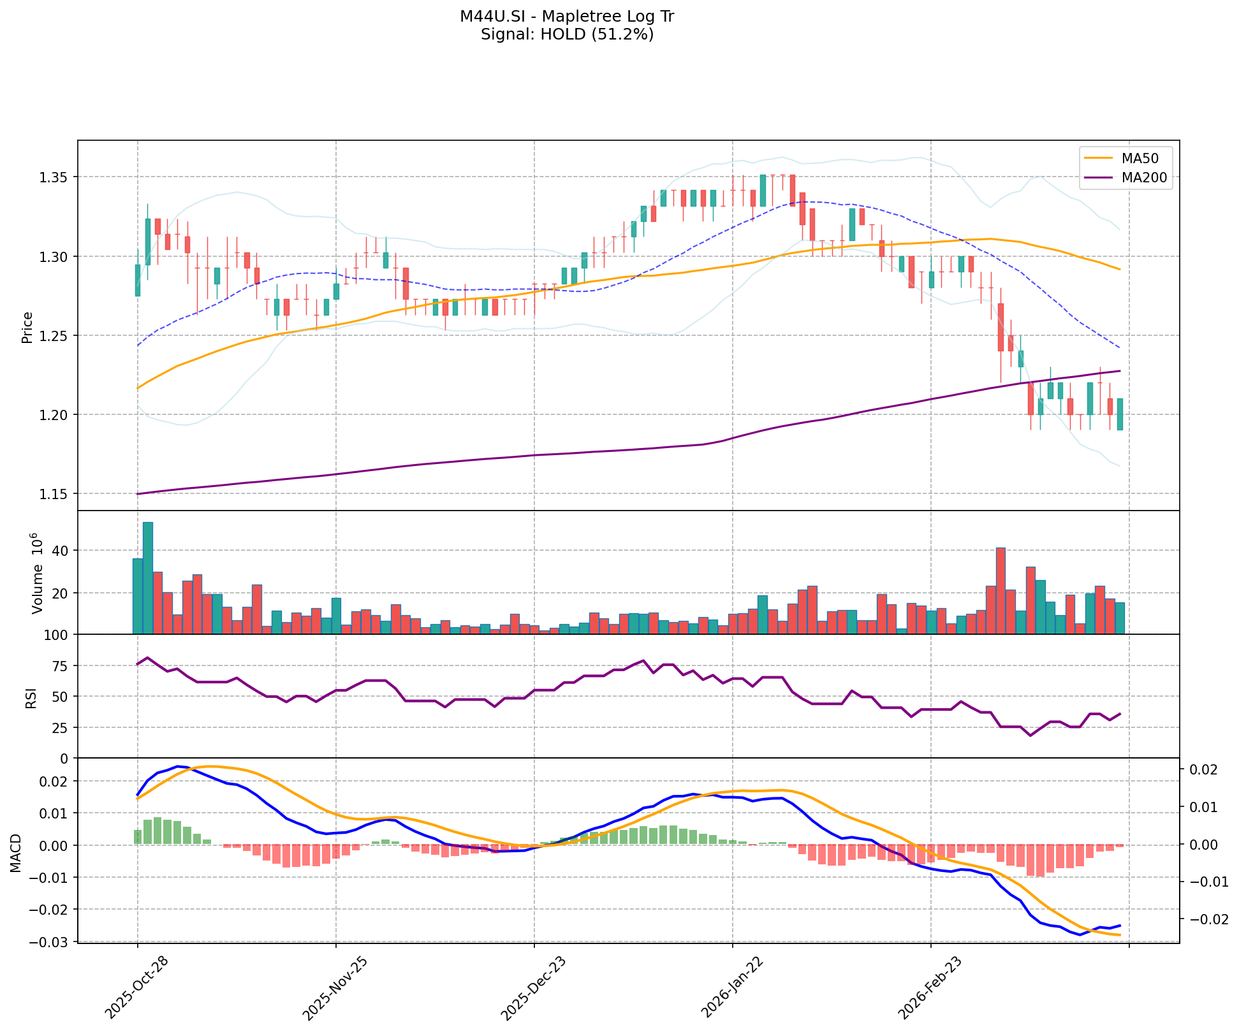1239x1032 pixels.
Task: Click the orange MA50 legend line swatch
Action: (x=1099, y=157)
